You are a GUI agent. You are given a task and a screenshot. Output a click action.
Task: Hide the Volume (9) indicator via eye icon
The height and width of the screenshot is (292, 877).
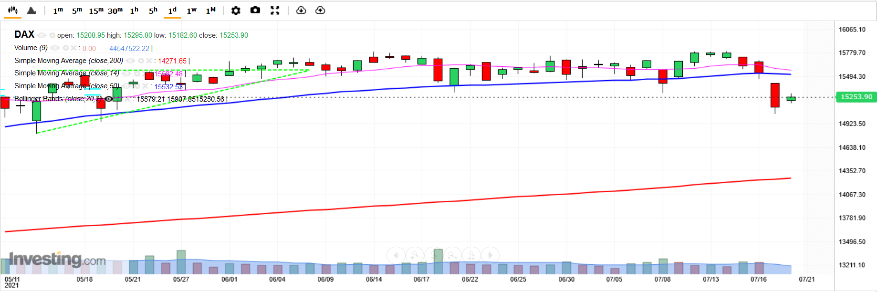[55, 48]
